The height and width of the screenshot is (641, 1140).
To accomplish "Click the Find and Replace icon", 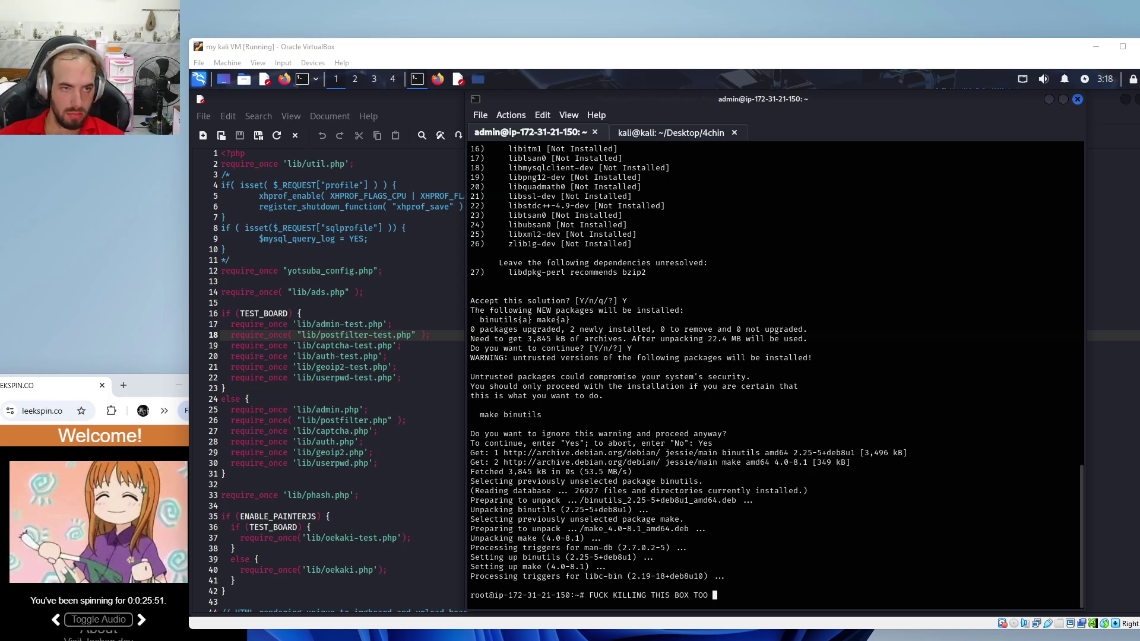I will [x=441, y=136].
